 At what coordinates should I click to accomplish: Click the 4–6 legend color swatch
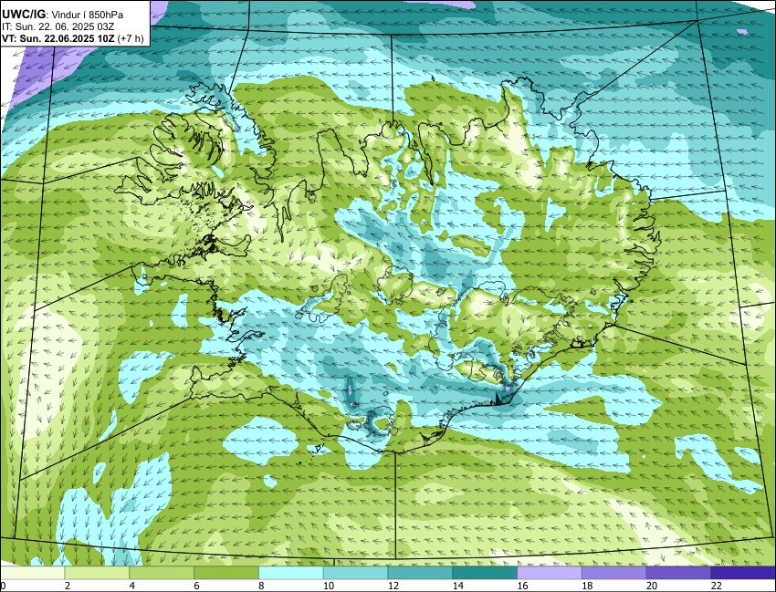(x=162, y=573)
